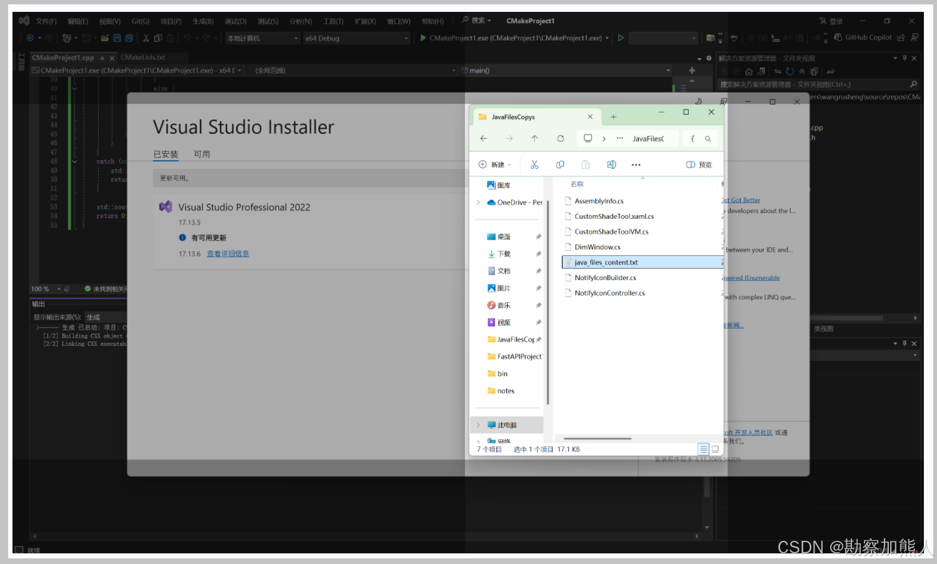Screen dimensions: 937x564
Task: Open the New (新建) dropdown in File Explorer
Action: [x=495, y=164]
